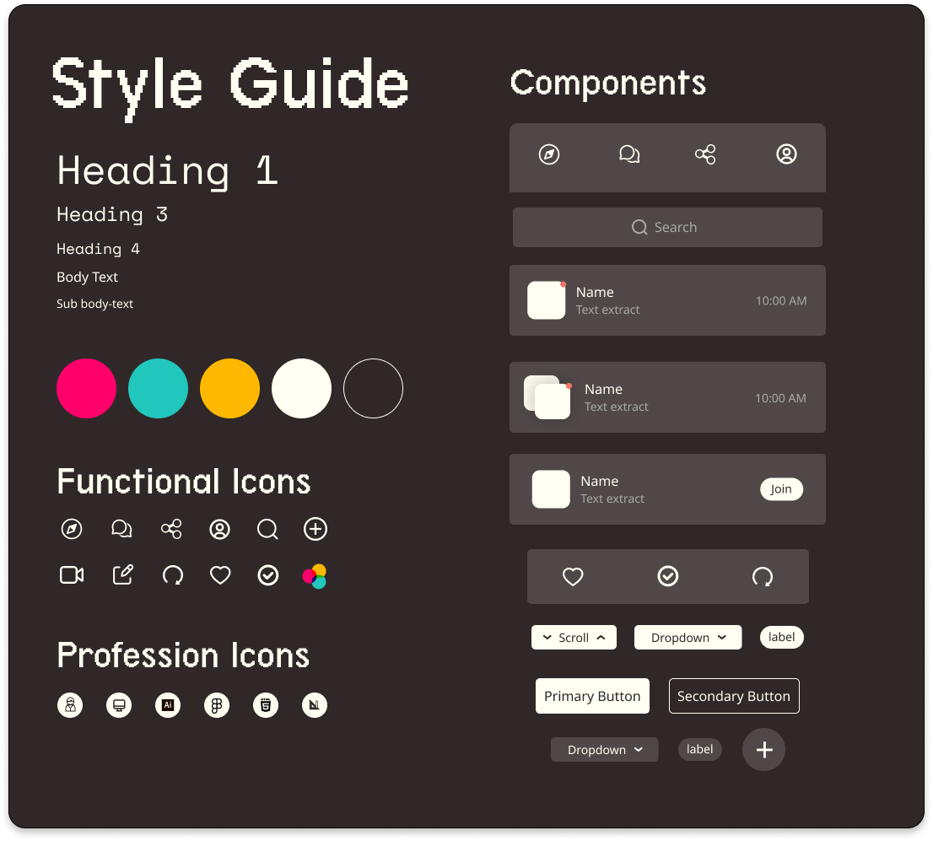Click the up chevron in the Scroll control
Screen dimensions: 933x841
click(x=601, y=638)
